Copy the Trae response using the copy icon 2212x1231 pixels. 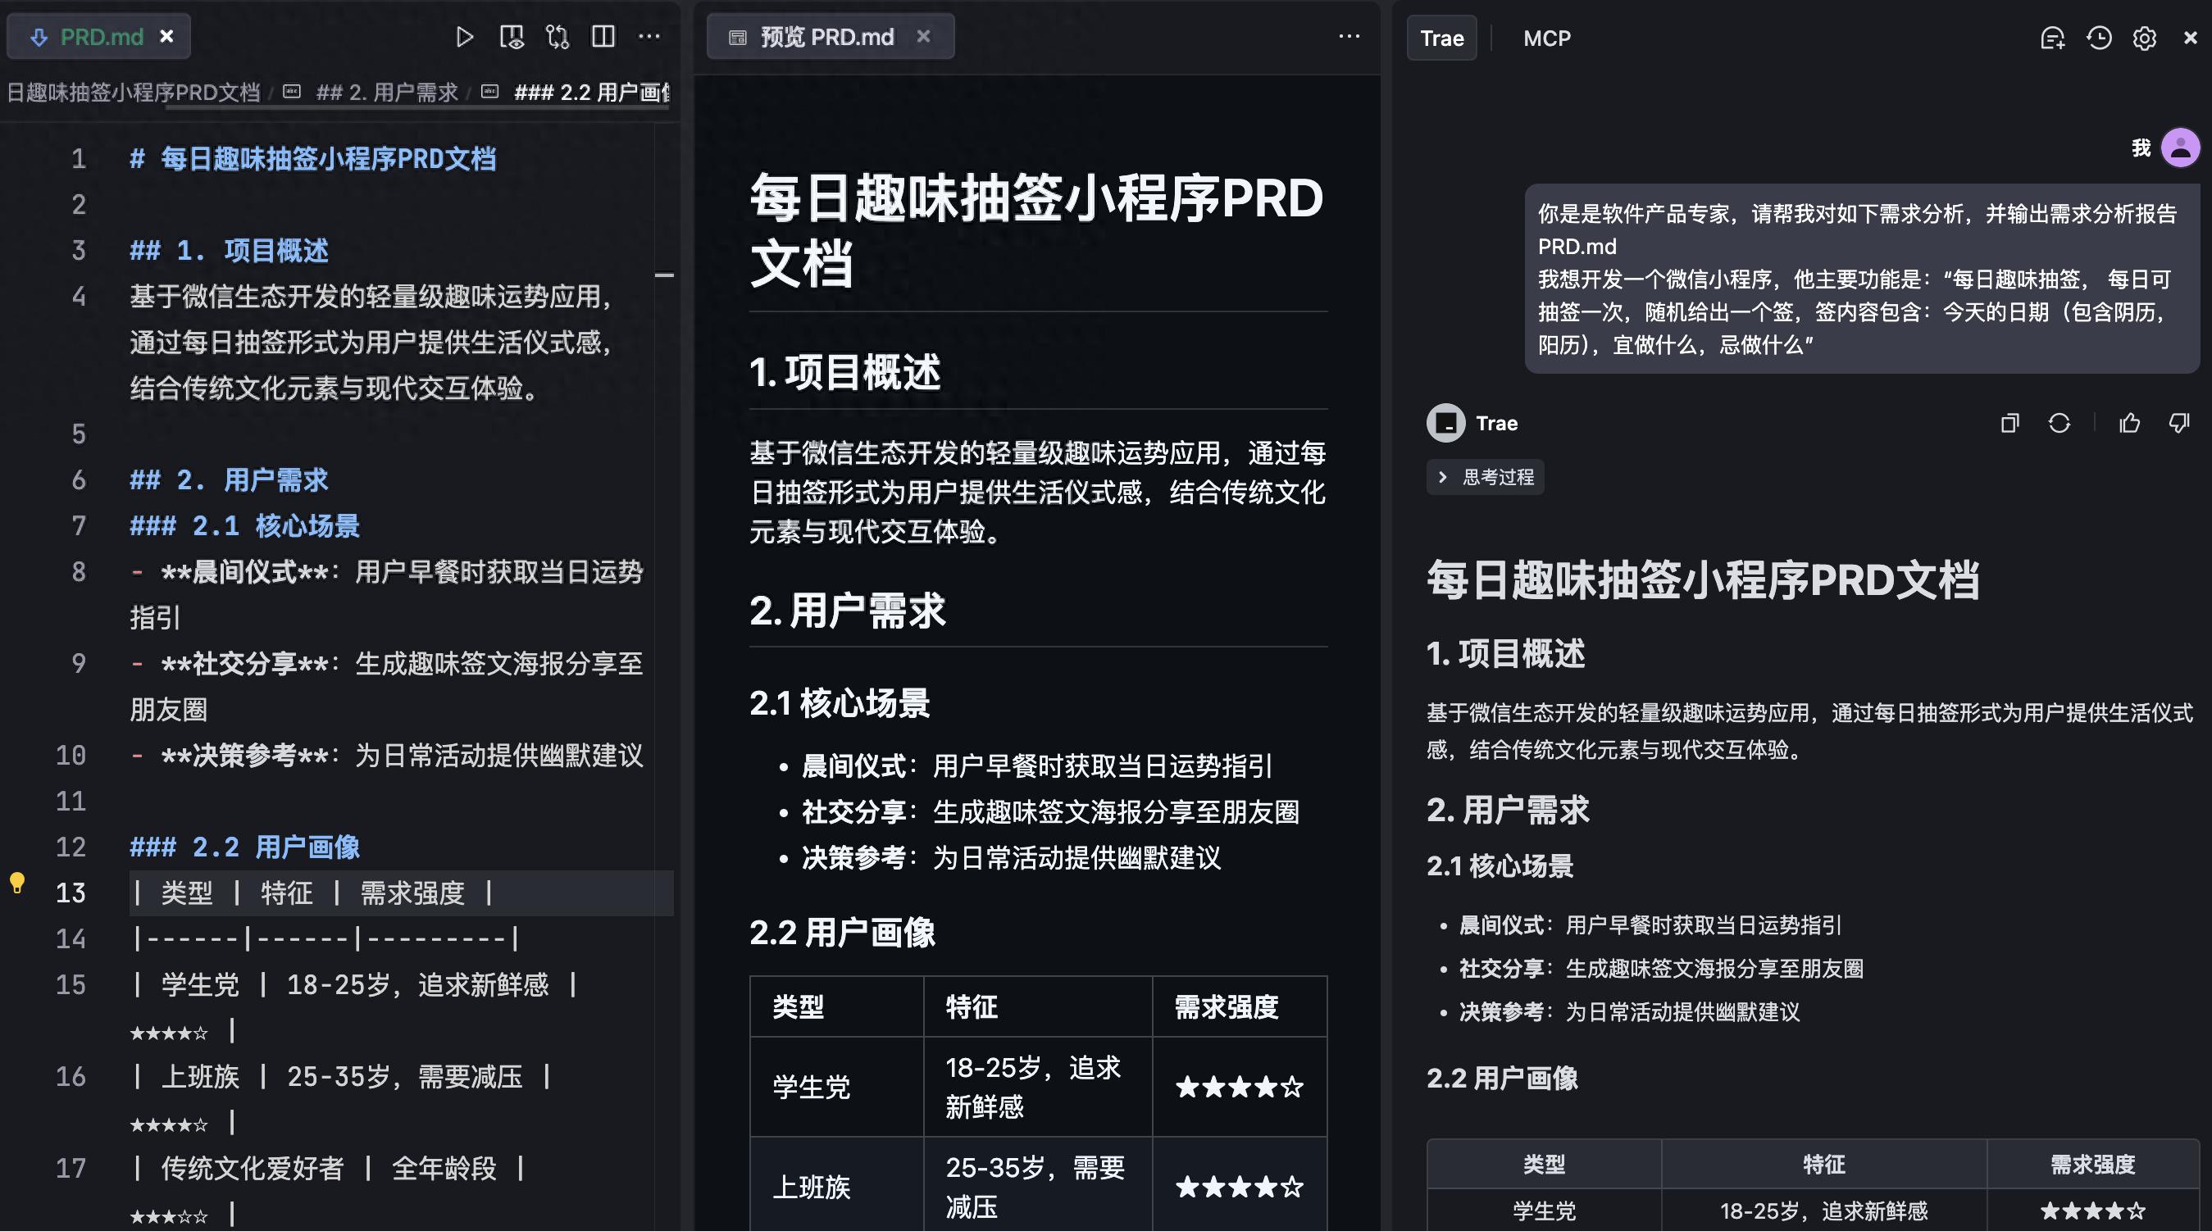click(x=2009, y=423)
